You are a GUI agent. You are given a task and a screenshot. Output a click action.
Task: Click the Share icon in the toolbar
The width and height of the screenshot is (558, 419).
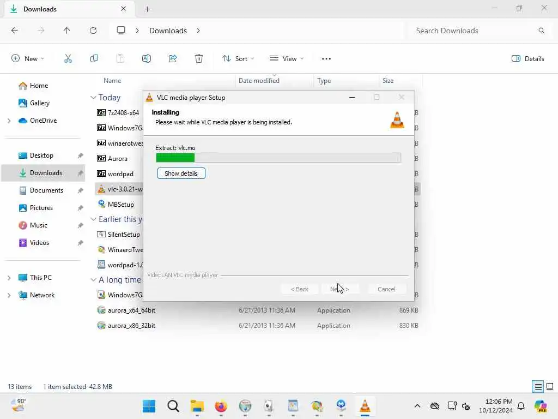(173, 58)
